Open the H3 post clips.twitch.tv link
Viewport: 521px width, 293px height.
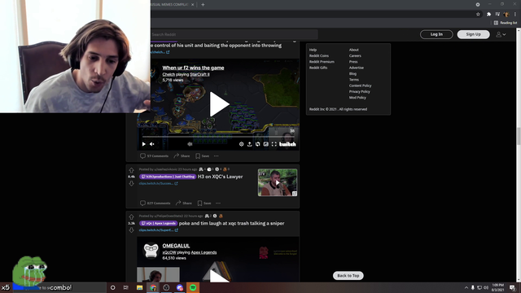tap(158, 183)
